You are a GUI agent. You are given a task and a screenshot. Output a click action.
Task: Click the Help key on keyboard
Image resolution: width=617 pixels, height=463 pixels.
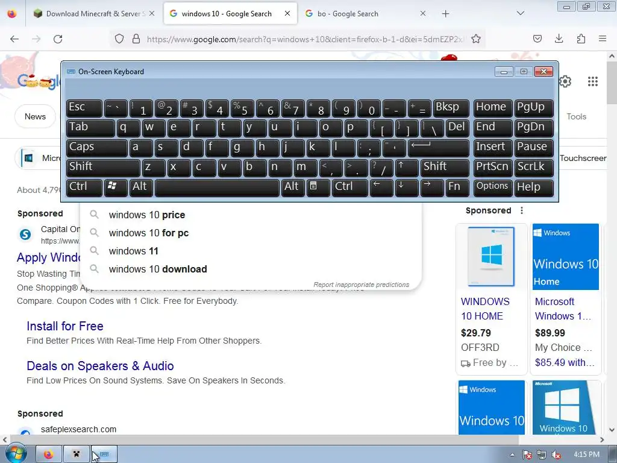[534, 187]
